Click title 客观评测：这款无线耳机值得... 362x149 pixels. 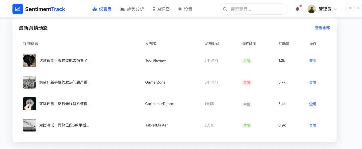[x=65, y=104]
